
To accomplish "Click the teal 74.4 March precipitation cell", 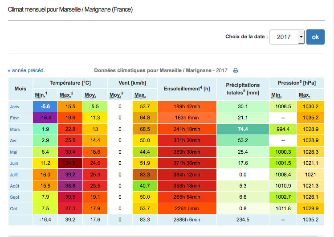I will (243, 129).
